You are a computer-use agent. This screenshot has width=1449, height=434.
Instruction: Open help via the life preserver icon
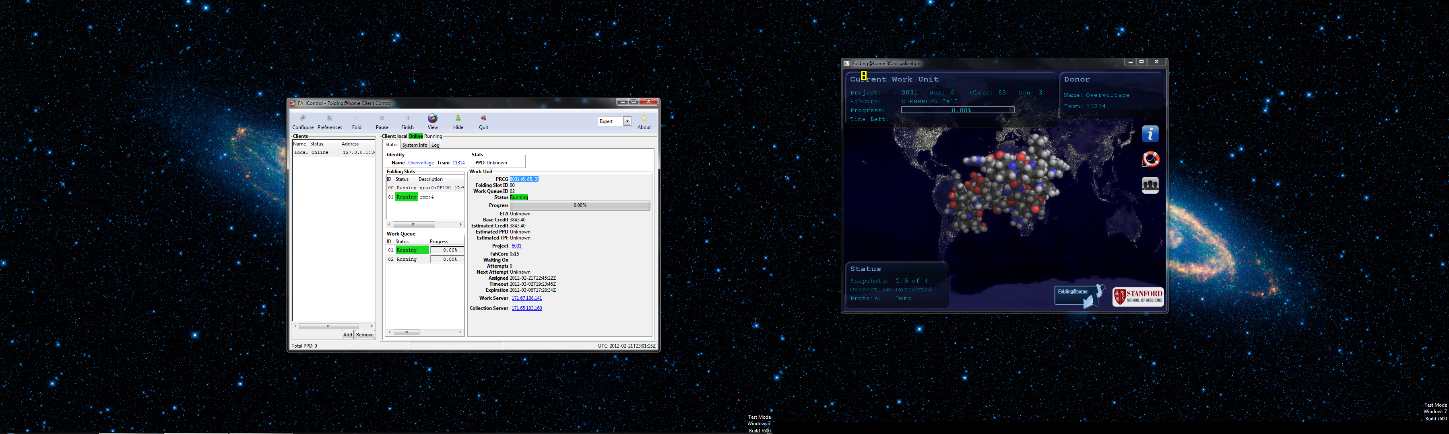[1150, 160]
